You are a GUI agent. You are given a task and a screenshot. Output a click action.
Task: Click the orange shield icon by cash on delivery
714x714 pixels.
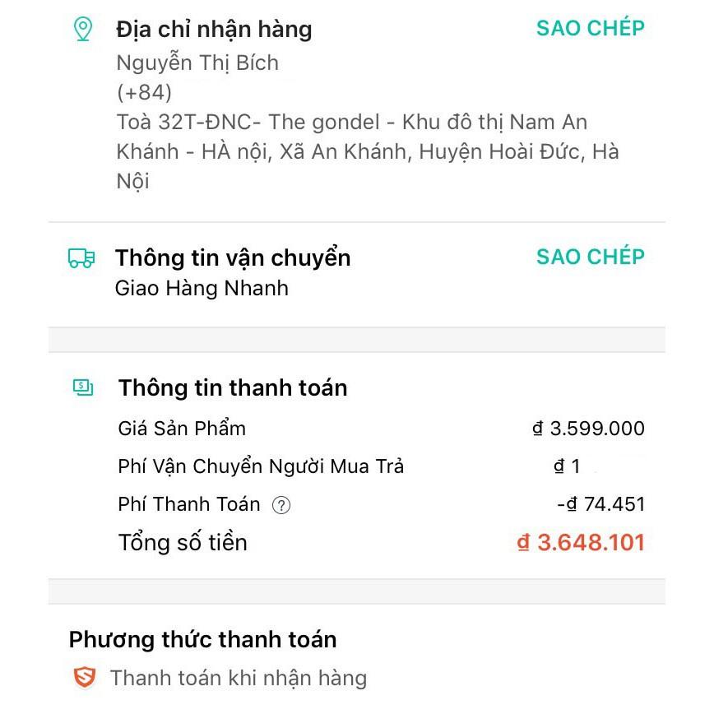[84, 678]
